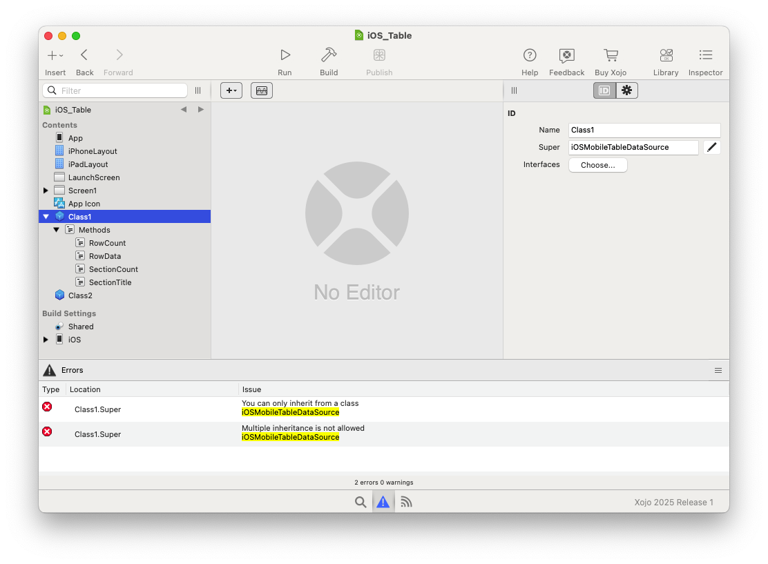The width and height of the screenshot is (768, 564).
Task: Open iPadLayout in the navigator
Action: (x=88, y=164)
